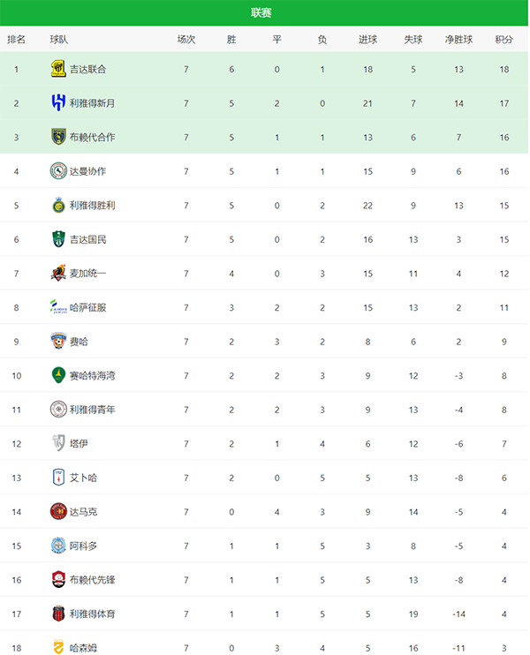
Task: Click the 塔伊 team shield icon
Action: [x=58, y=443]
